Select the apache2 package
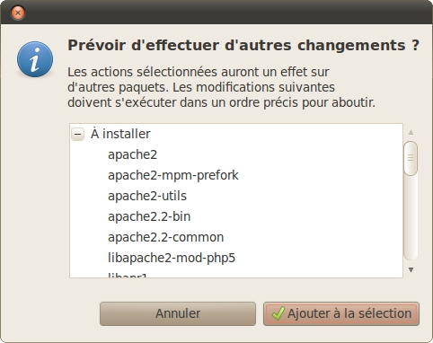The height and width of the screenshot is (343, 433). pyautogui.click(x=132, y=154)
